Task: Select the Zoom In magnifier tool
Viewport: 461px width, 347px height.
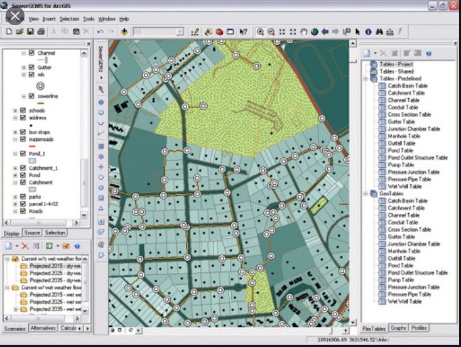Action: (x=260, y=31)
